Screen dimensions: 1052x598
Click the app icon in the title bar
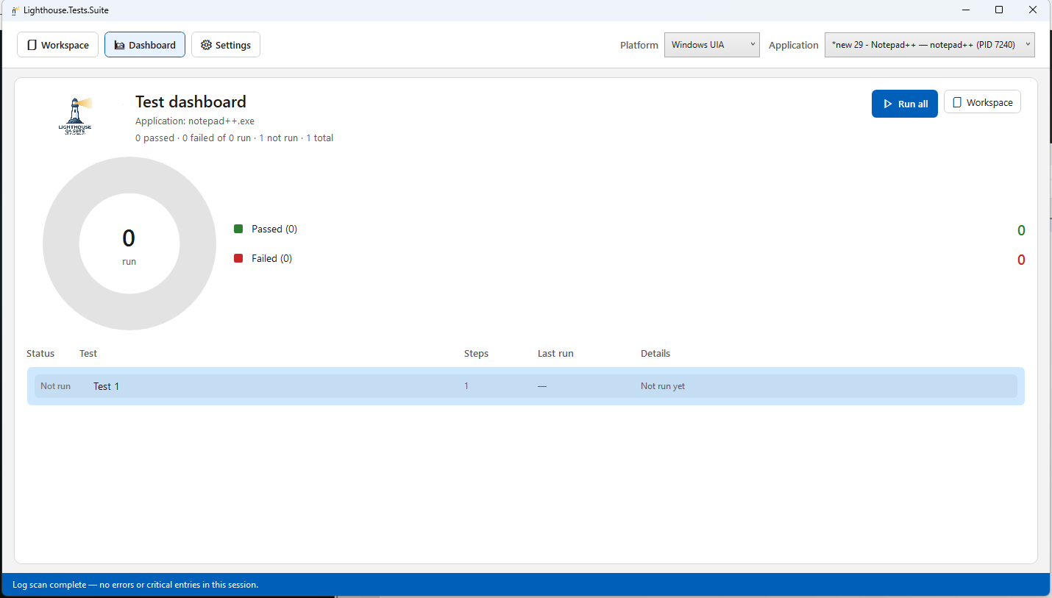(15, 10)
